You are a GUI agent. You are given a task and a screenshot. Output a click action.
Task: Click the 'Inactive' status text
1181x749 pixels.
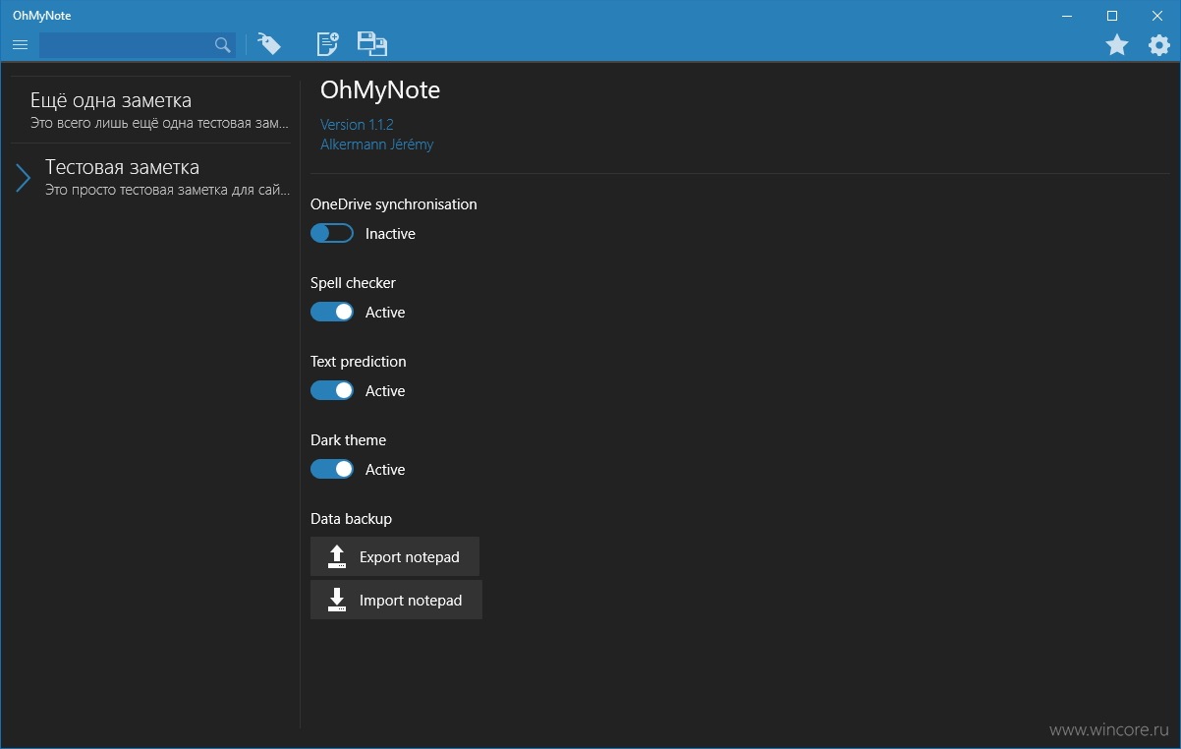(x=390, y=234)
